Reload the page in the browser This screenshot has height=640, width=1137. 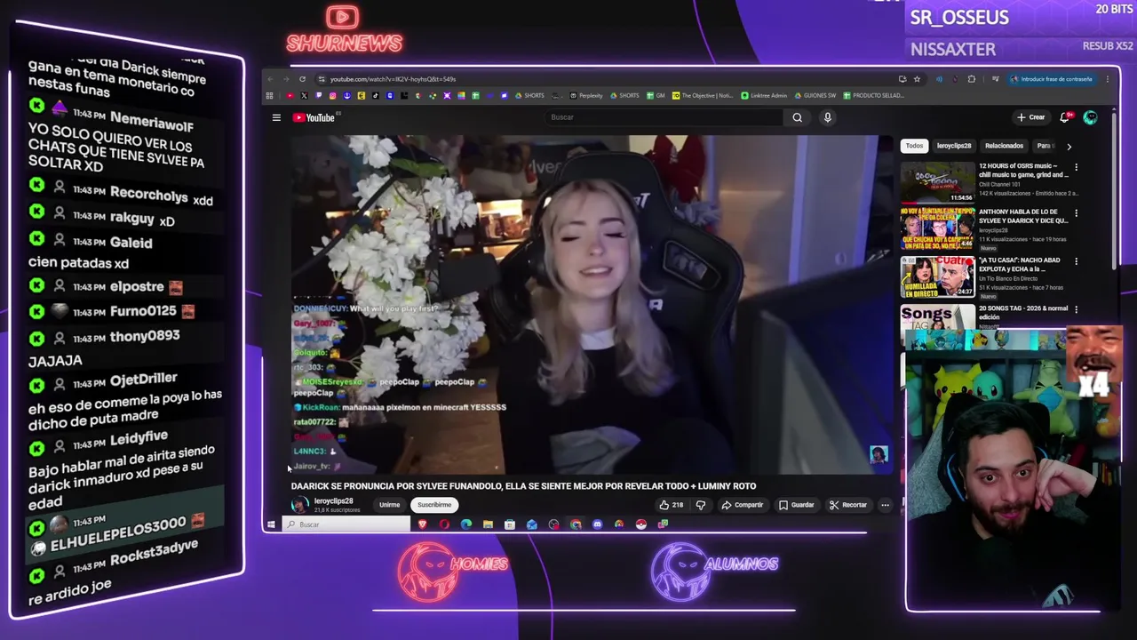pyautogui.click(x=302, y=79)
